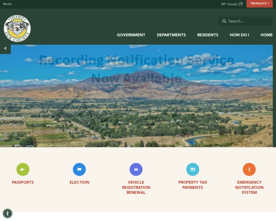Go to the Home page link
This screenshot has width=276, height=221.
[x=266, y=35]
